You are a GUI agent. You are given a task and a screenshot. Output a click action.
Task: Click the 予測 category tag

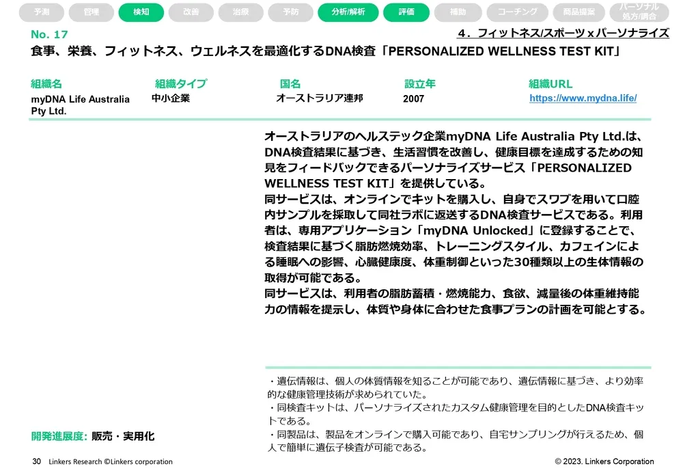[42, 12]
